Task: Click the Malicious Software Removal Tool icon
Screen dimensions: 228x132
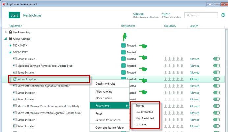Action: coord(15,66)
